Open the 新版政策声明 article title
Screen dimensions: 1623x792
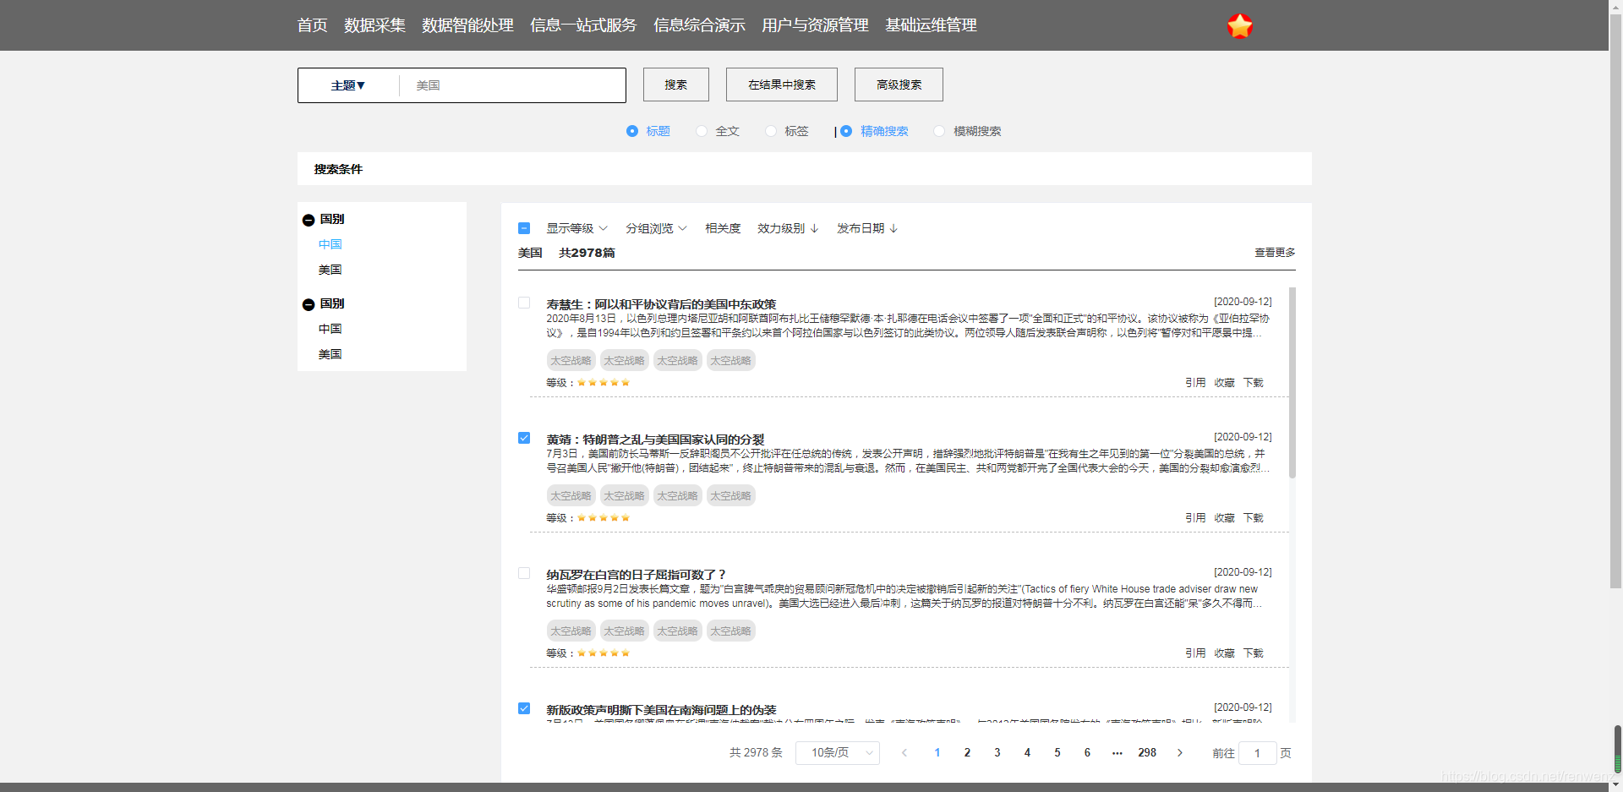(661, 710)
